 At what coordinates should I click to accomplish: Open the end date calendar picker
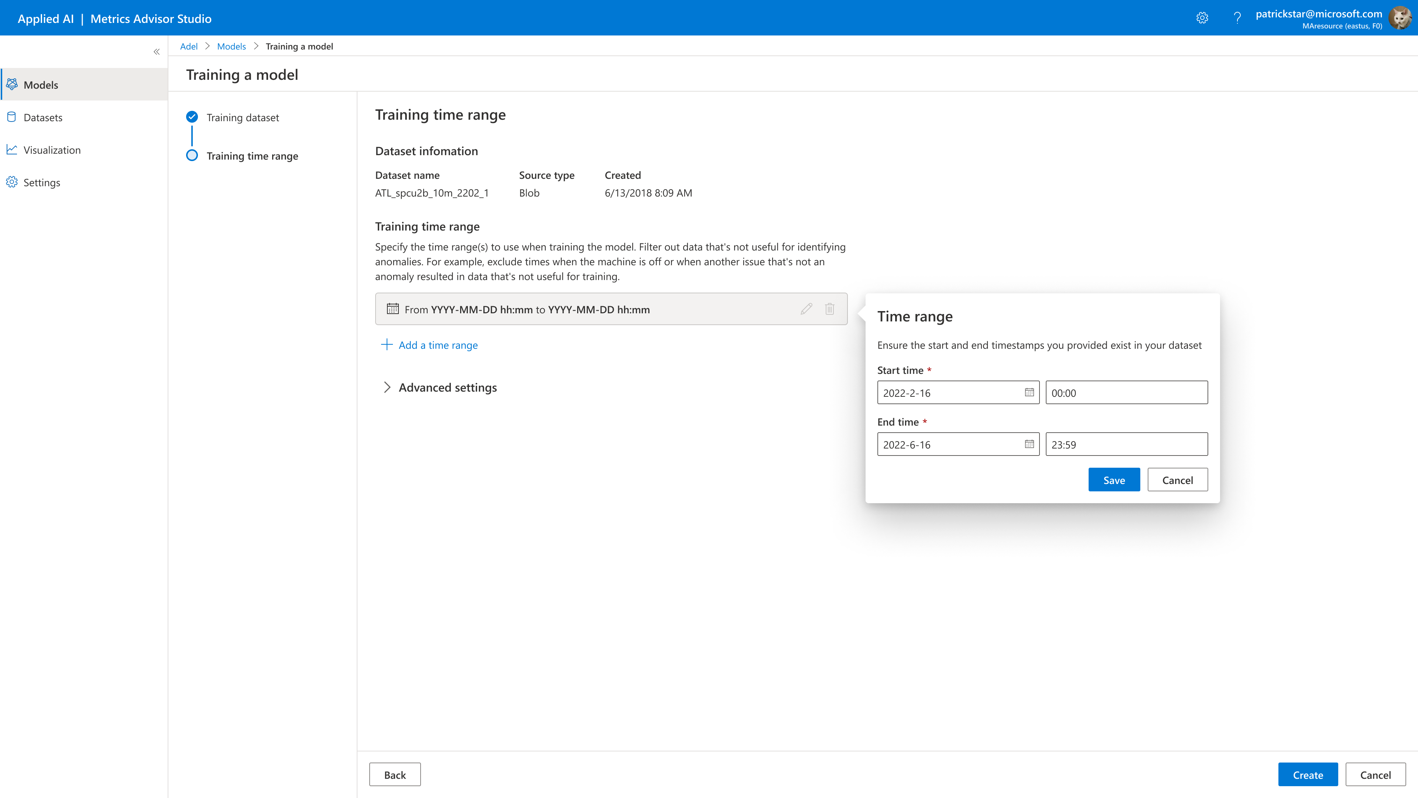[1029, 444]
